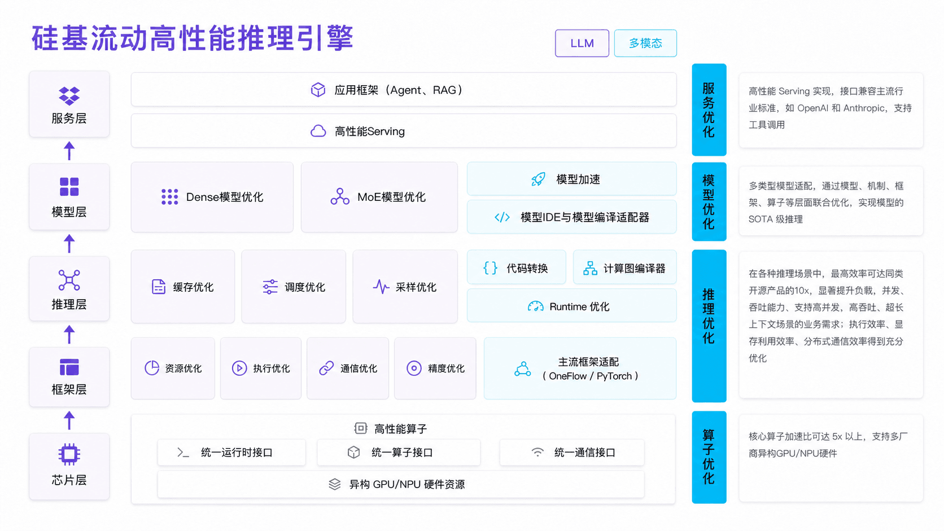Image resolution: width=944 pixels, height=531 pixels.
Task: Click the curly-braces icon beside 代码转换
Action: point(490,268)
